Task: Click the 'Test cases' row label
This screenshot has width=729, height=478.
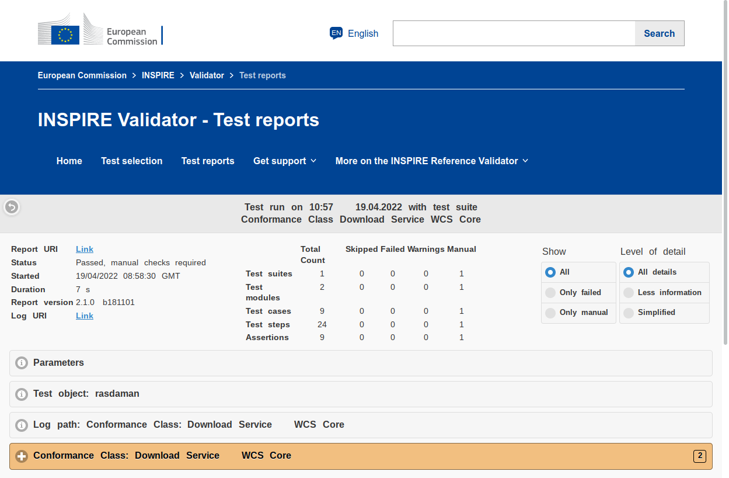Action: tap(268, 311)
